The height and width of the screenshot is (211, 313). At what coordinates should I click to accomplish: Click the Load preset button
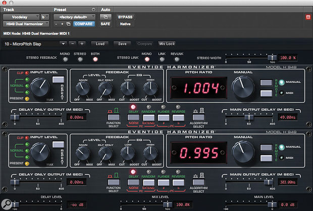pyautogui.click(x=100, y=44)
